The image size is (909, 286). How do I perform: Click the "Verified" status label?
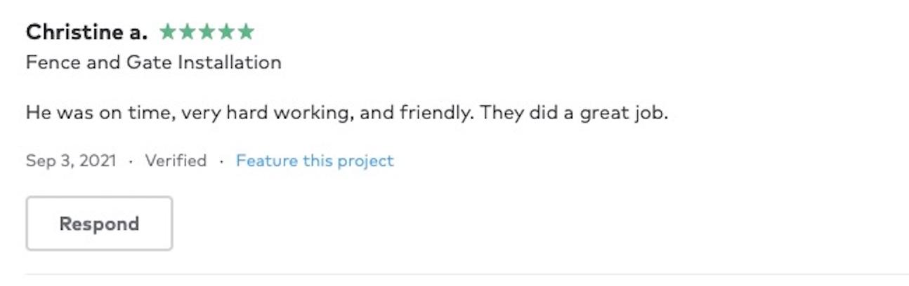click(176, 161)
